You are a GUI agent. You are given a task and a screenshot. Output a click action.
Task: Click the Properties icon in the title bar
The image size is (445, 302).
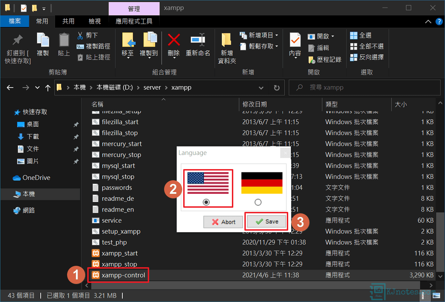coord(24,8)
